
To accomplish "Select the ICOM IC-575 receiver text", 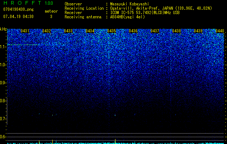I will pos(145,13).
